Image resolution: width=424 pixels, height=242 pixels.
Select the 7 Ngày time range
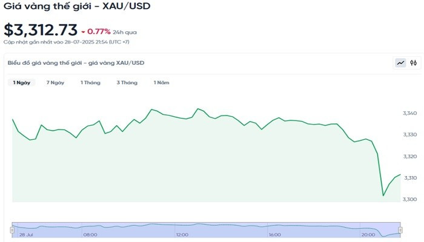55,82
